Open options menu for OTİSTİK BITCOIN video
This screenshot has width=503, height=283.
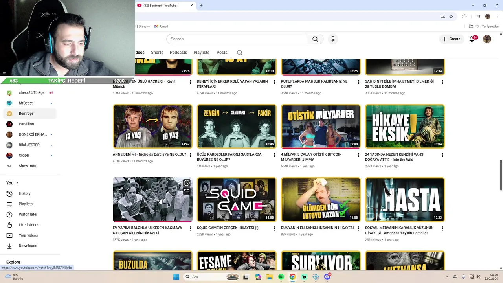[x=358, y=155]
